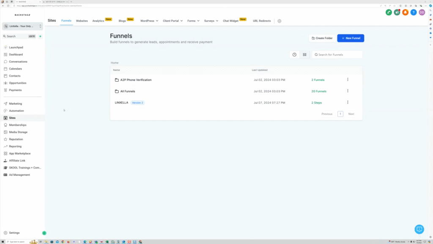The width and height of the screenshot is (433, 244).
Task: Open the chat support bubble bottom right
Action: (419, 229)
